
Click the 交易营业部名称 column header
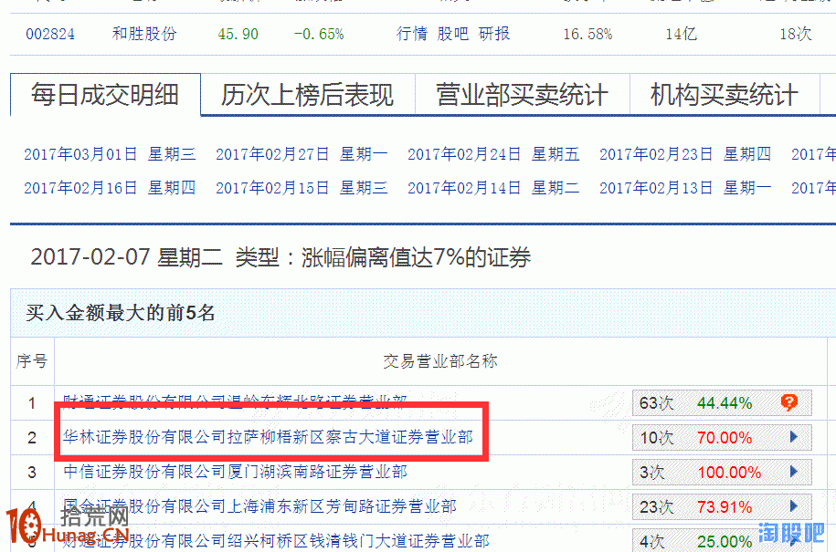pyautogui.click(x=440, y=361)
